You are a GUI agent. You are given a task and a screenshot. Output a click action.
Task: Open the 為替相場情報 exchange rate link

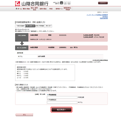pos(104,18)
